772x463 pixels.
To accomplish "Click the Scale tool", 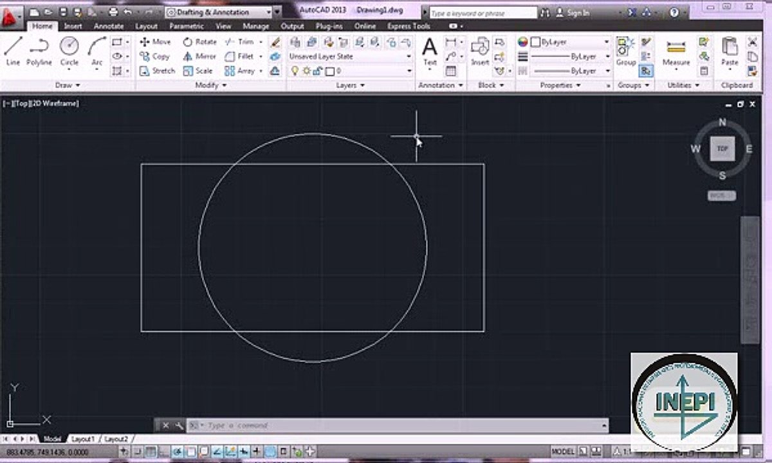I will click(198, 71).
